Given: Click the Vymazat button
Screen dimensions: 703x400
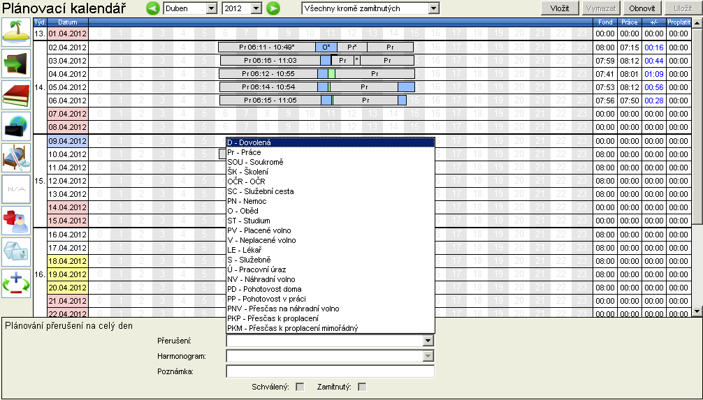Looking at the screenshot, I should [x=601, y=8].
